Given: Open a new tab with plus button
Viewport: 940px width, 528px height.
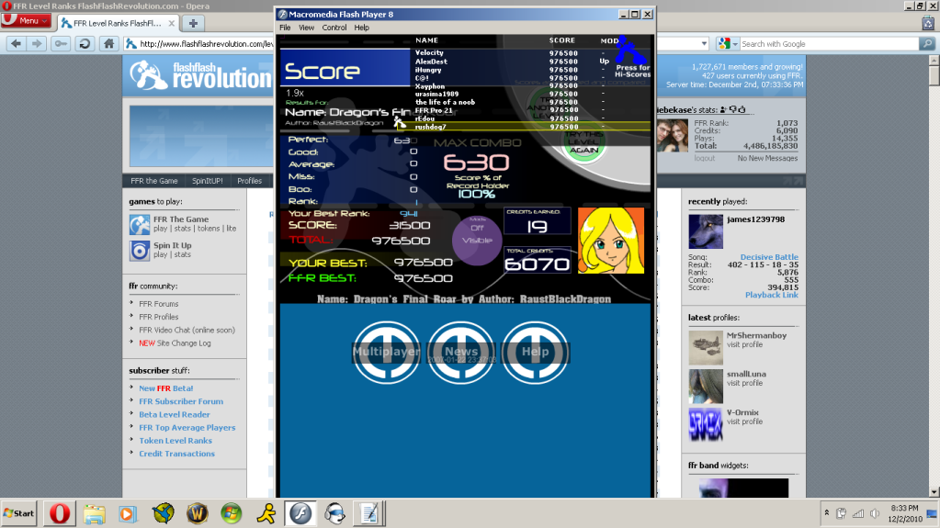Looking at the screenshot, I should (195, 22).
